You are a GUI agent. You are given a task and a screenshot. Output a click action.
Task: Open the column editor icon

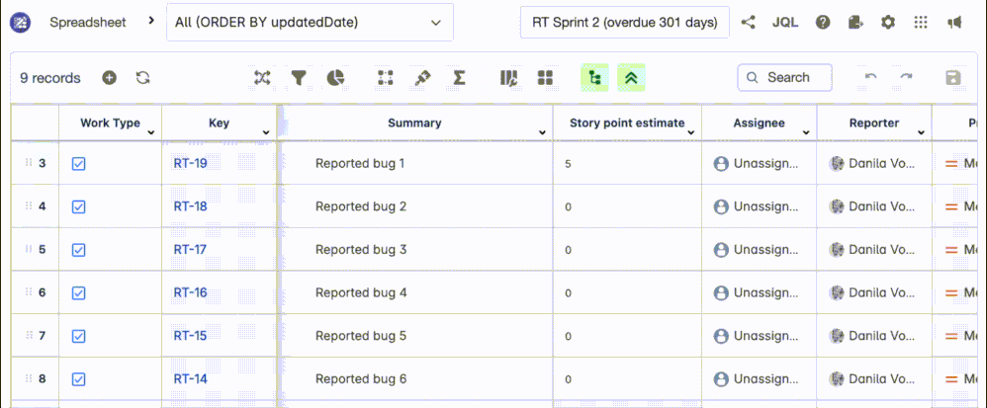pos(508,78)
